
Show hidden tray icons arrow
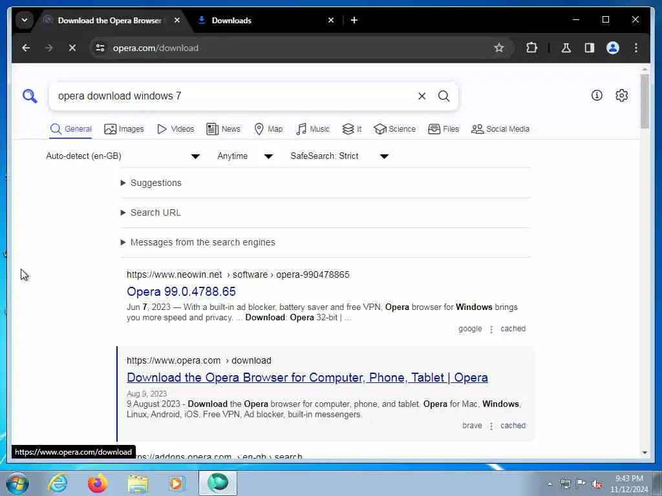coord(550,484)
